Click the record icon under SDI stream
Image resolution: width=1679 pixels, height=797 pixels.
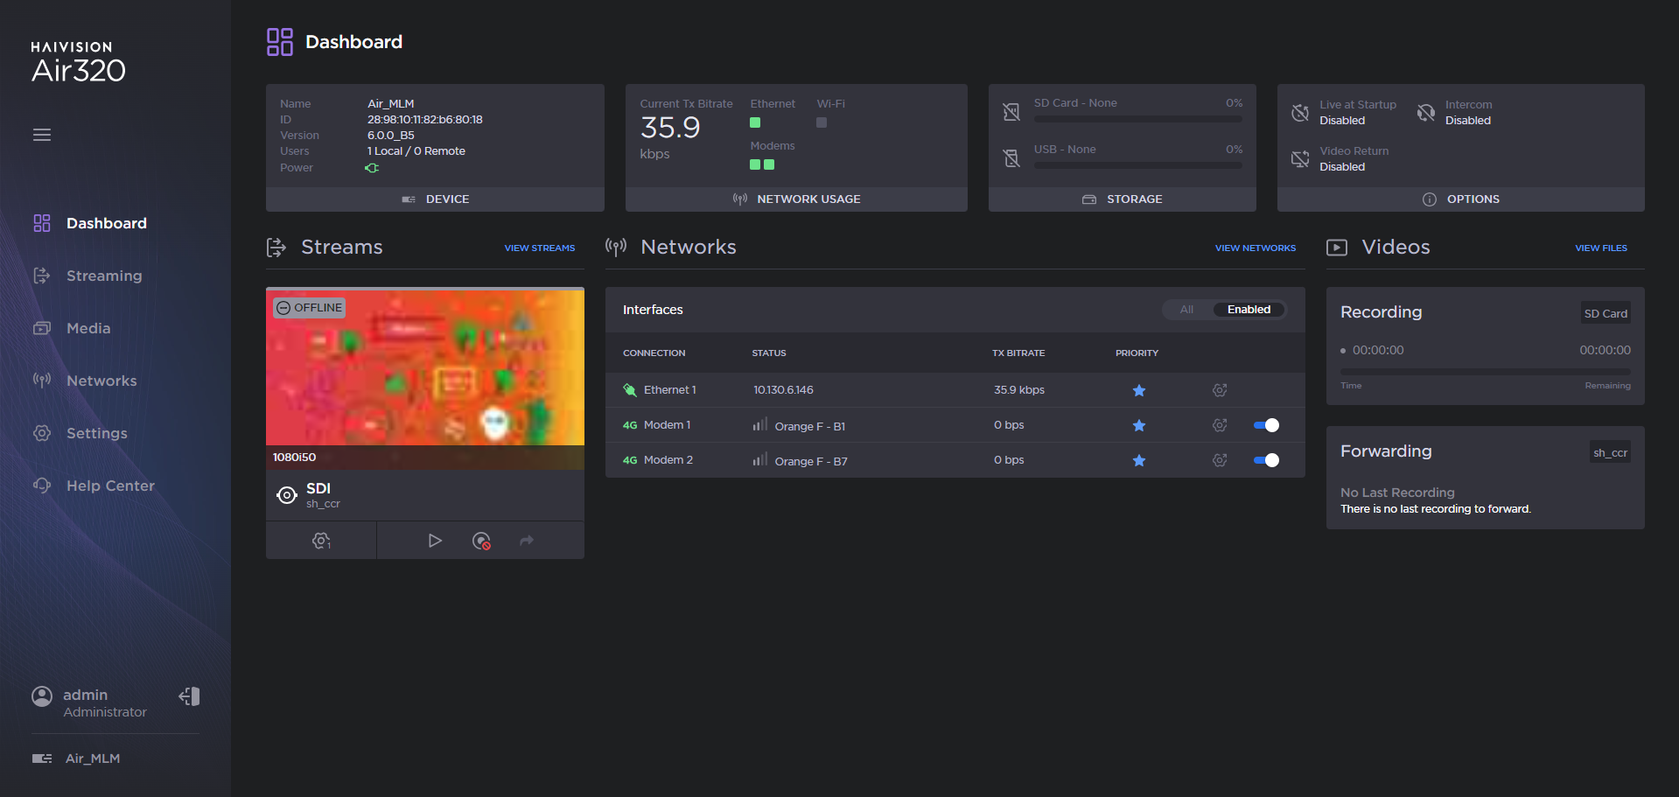481,541
